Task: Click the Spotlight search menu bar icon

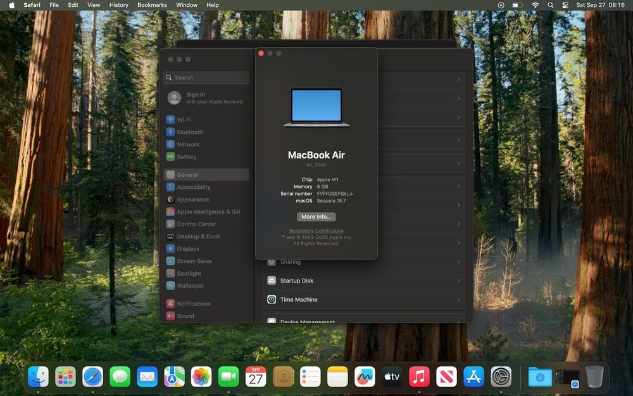Action: tap(550, 5)
